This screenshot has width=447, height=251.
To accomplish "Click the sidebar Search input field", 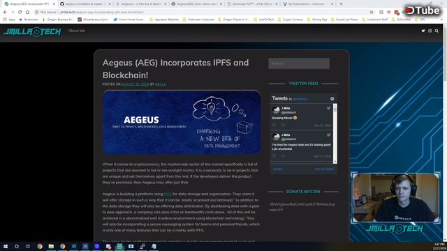I will pos(299,63).
